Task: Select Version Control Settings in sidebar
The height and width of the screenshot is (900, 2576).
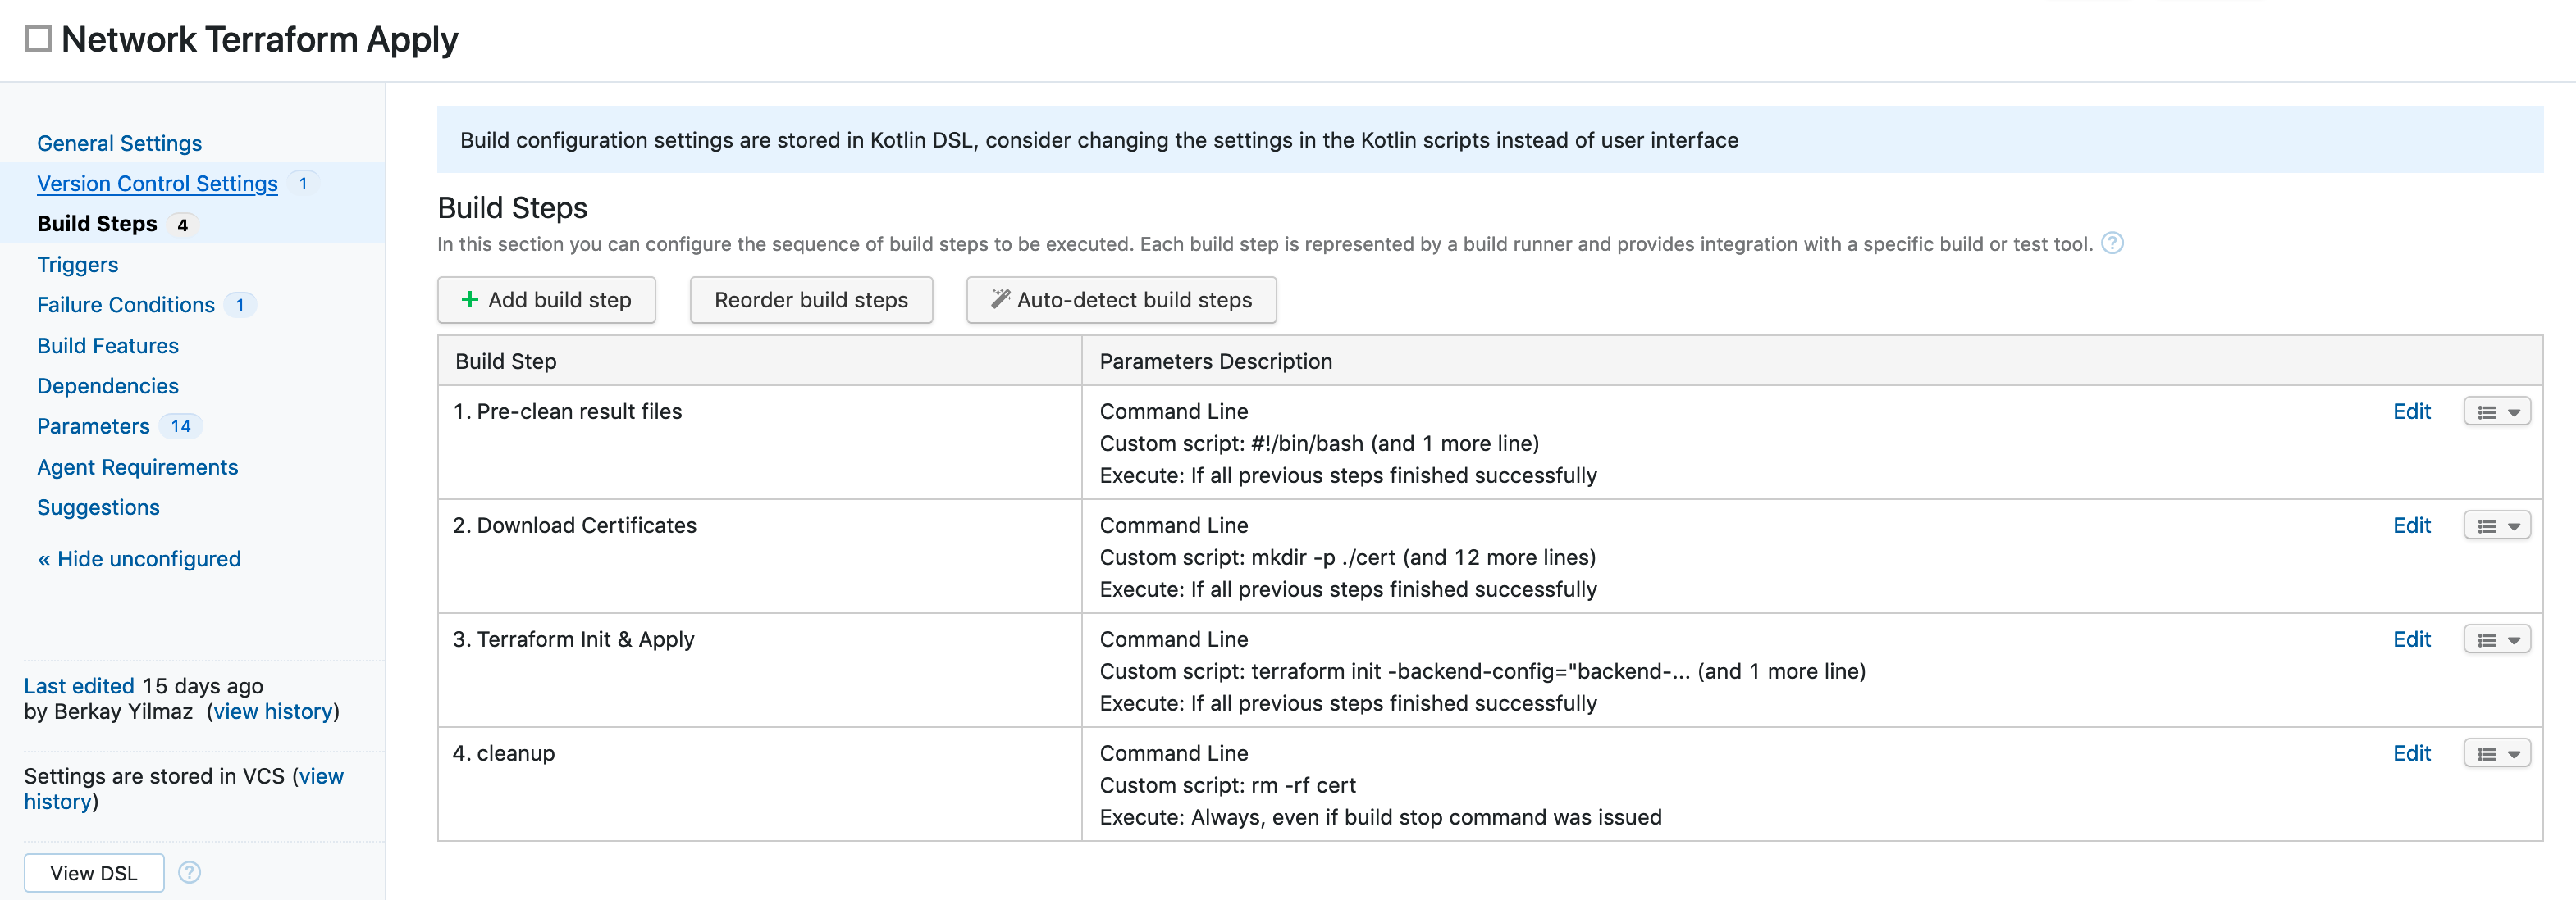Action: tap(156, 183)
